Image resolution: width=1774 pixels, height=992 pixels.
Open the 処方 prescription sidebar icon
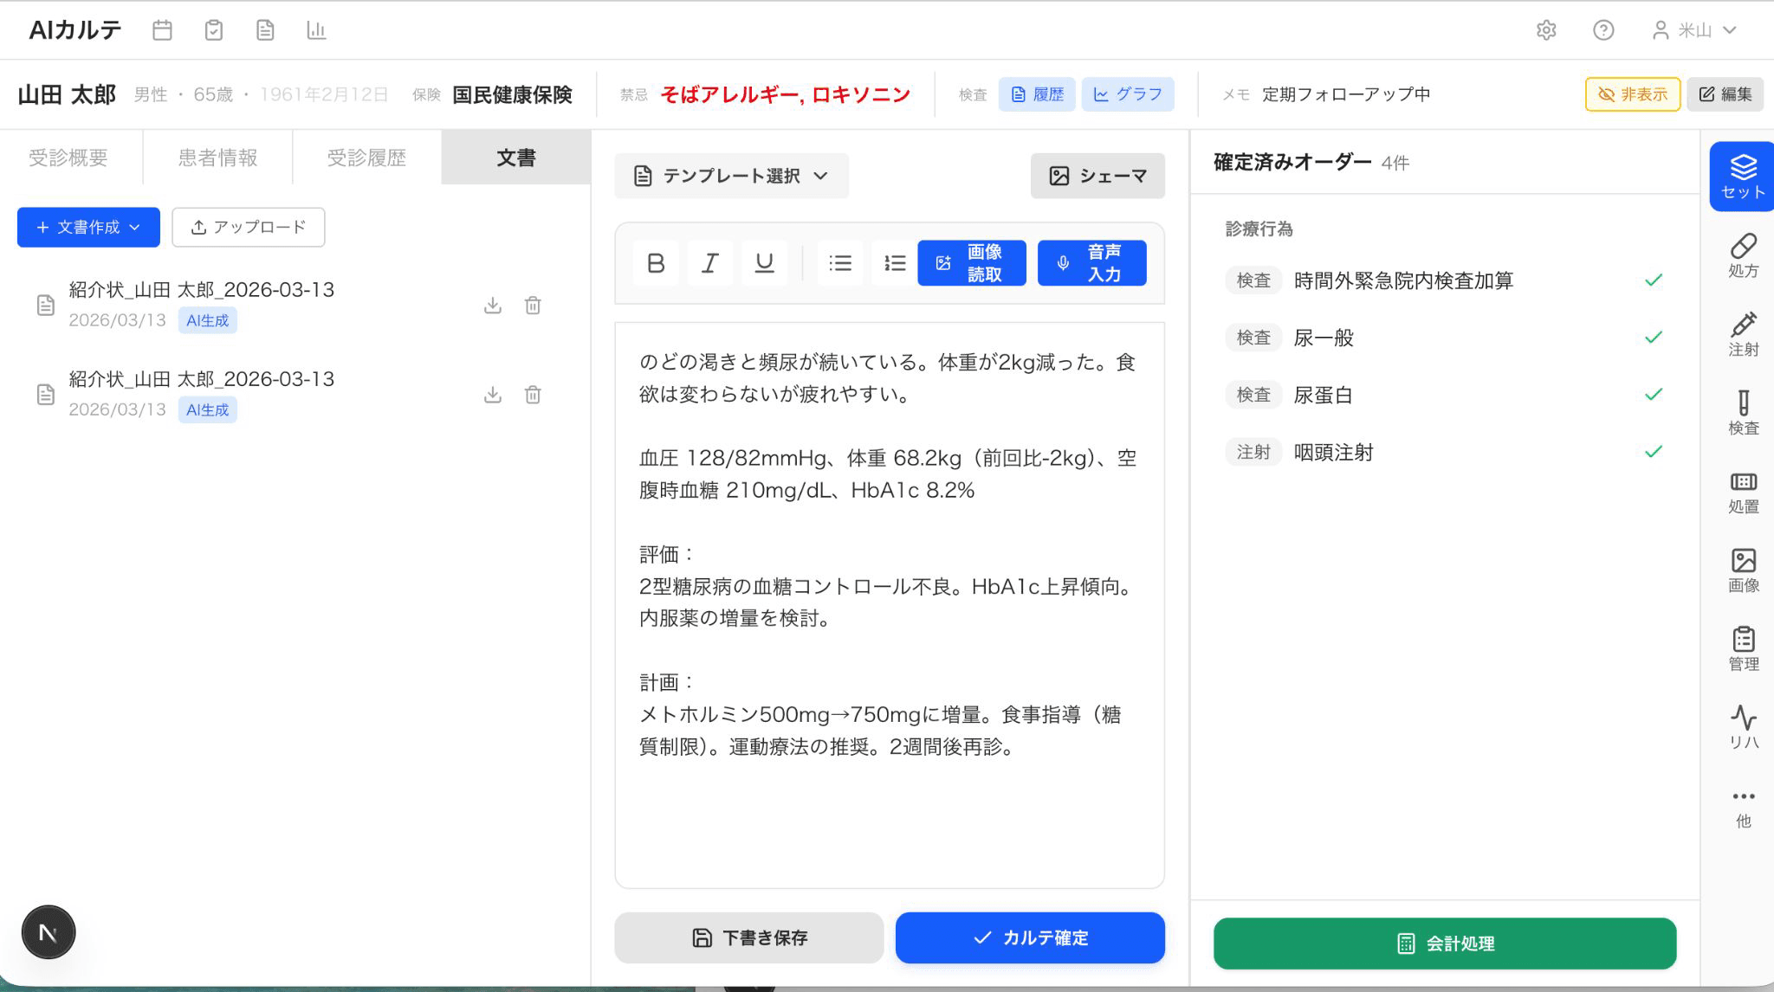click(x=1743, y=255)
